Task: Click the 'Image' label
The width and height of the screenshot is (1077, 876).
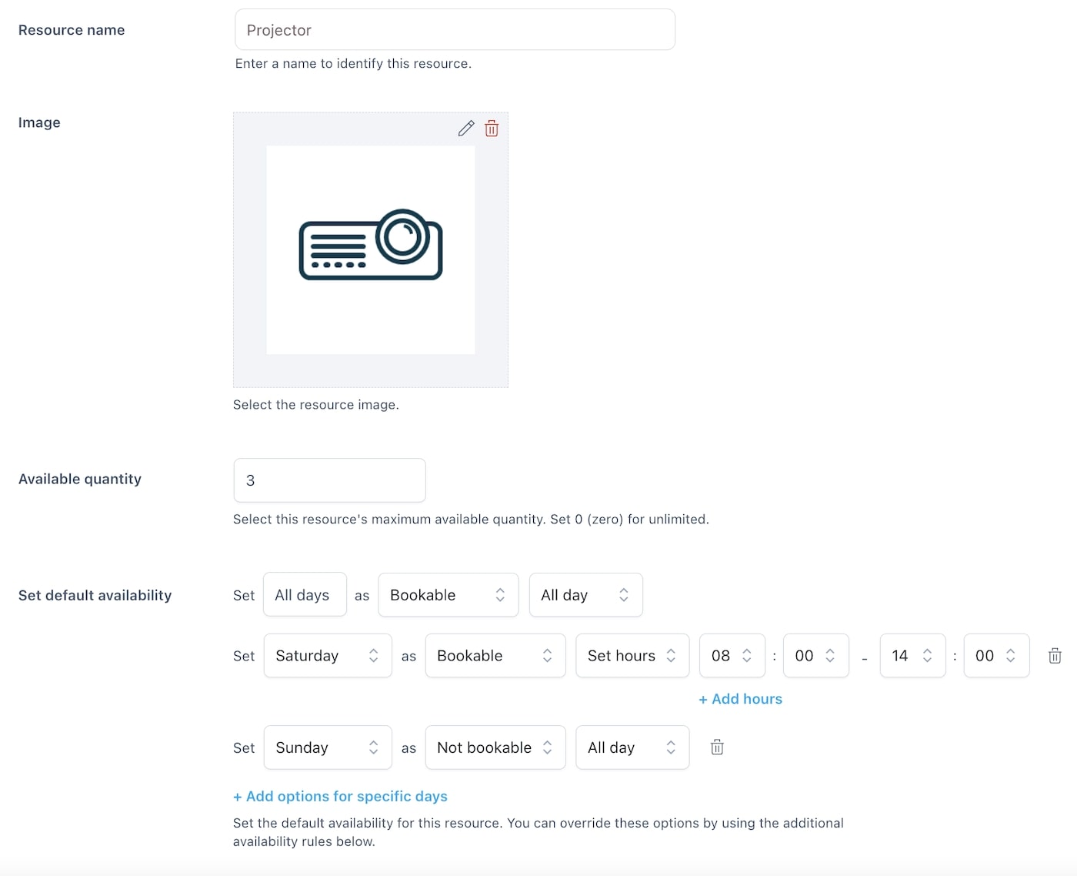Action: 39,122
